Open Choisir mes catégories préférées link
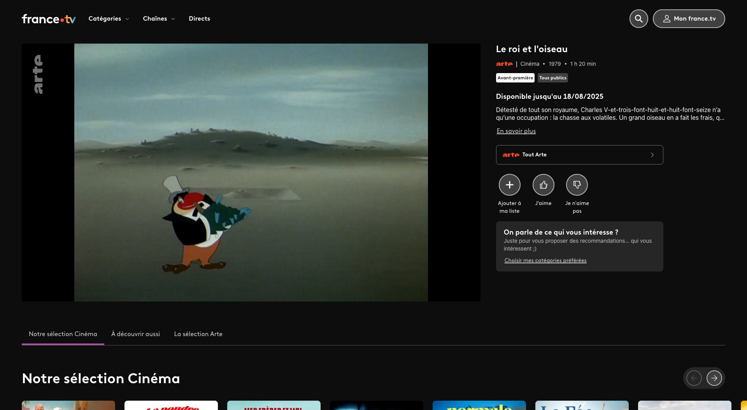 coord(545,261)
